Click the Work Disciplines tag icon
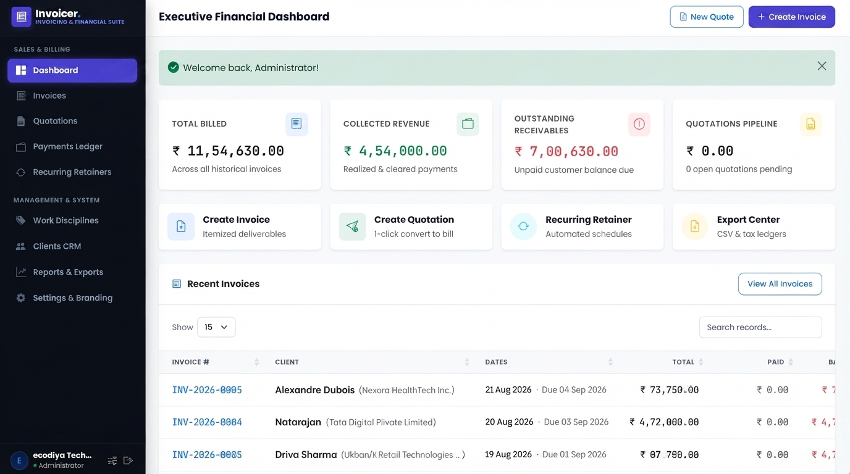 (x=21, y=220)
